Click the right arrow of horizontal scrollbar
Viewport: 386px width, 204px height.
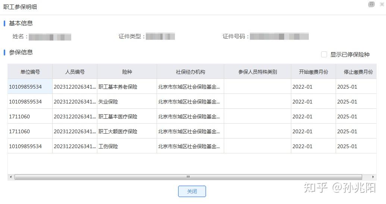[x=373, y=177]
